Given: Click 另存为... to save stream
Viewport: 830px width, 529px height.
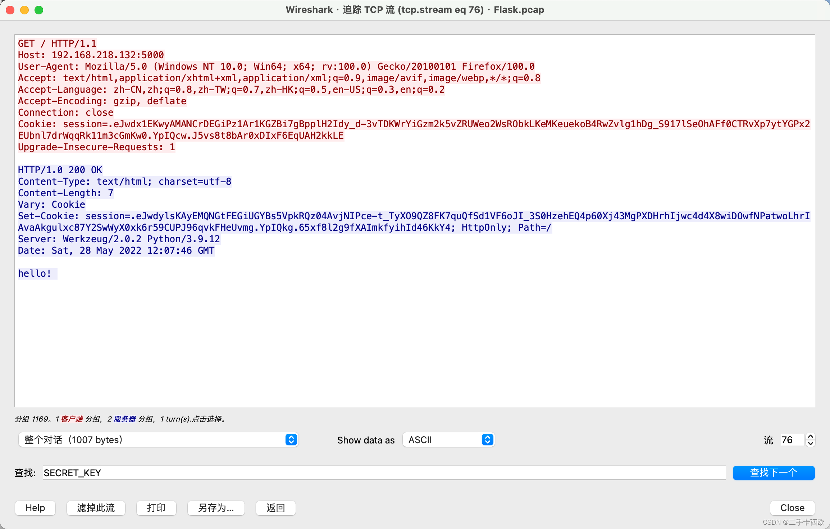Looking at the screenshot, I should [x=216, y=508].
